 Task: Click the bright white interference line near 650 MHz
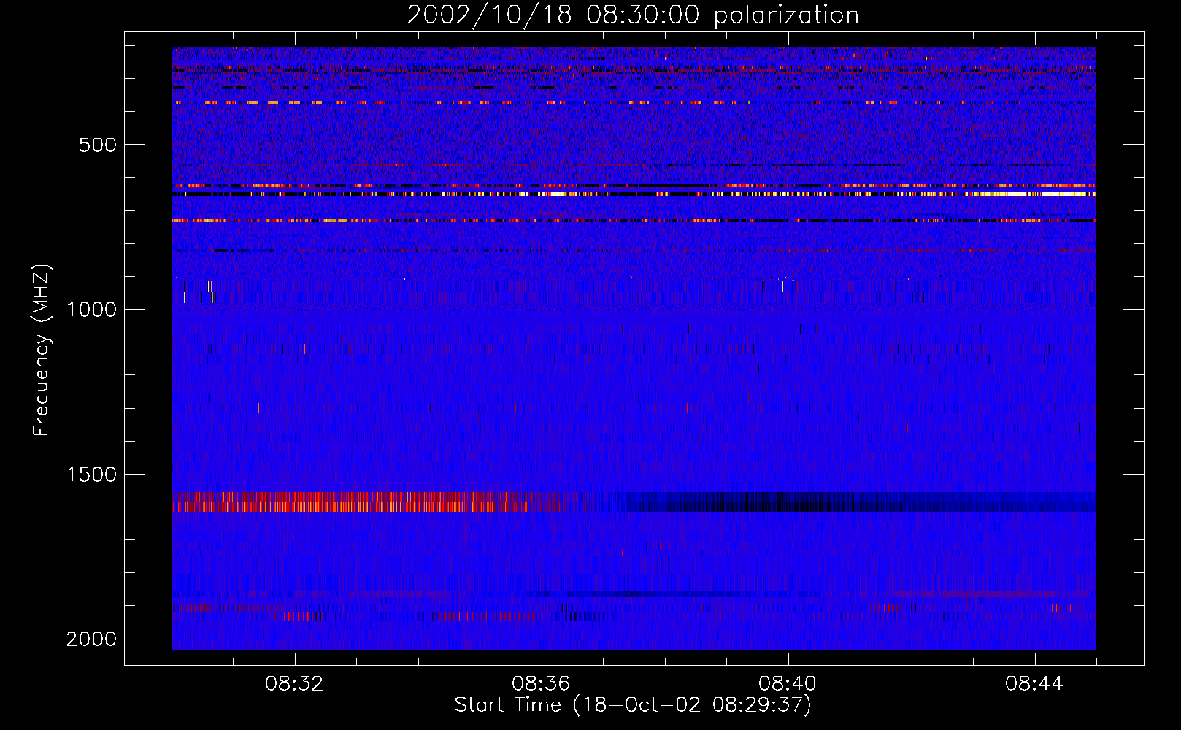pos(634,194)
